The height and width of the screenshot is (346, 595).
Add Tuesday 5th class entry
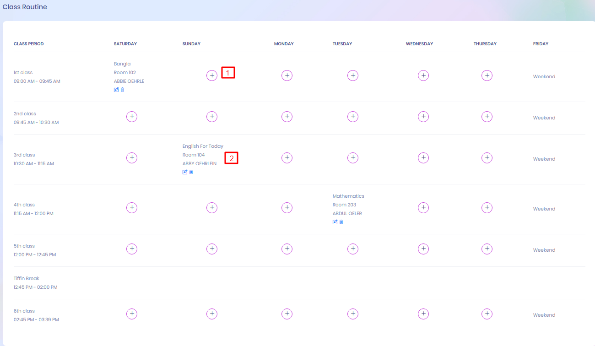tap(353, 249)
